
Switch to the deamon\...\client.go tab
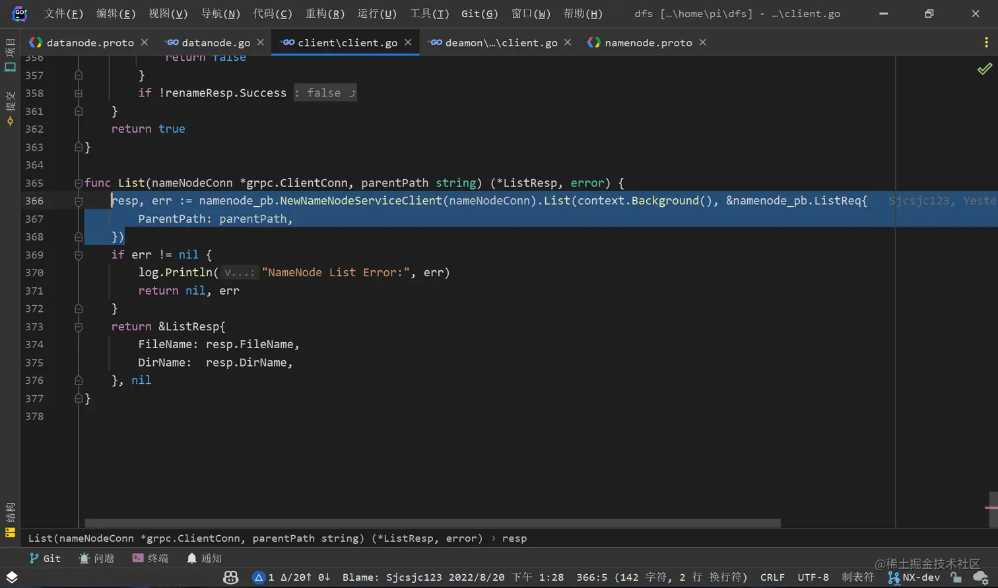point(501,42)
